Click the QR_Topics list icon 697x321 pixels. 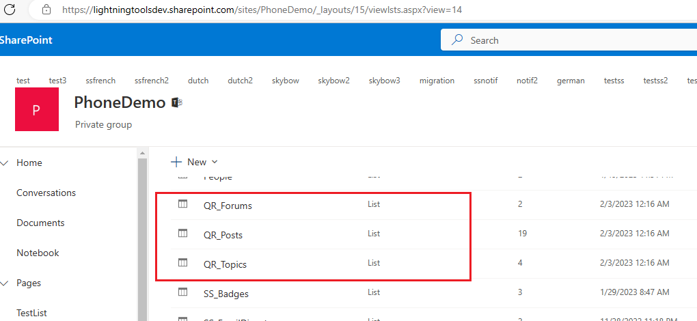[182, 263]
